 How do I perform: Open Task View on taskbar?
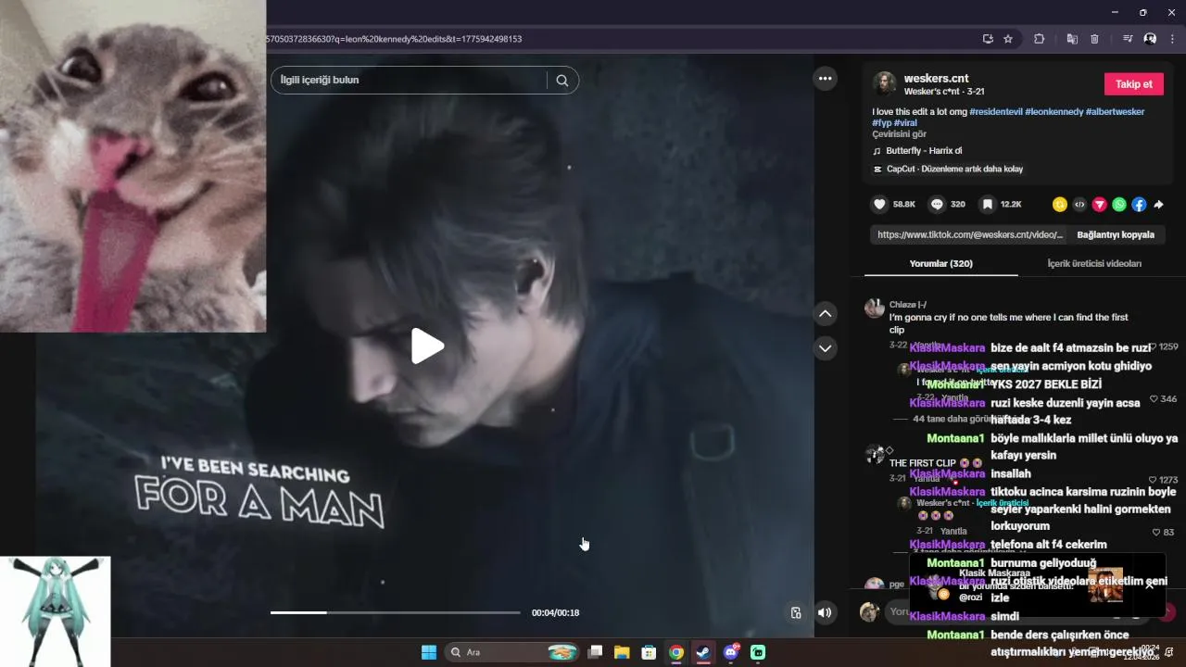(596, 652)
